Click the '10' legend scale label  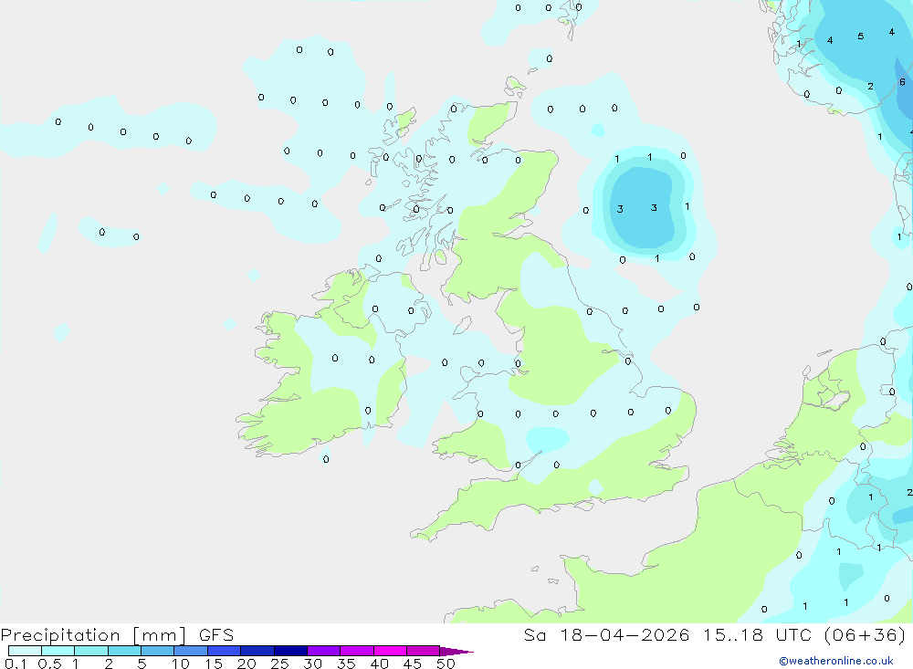(181, 664)
